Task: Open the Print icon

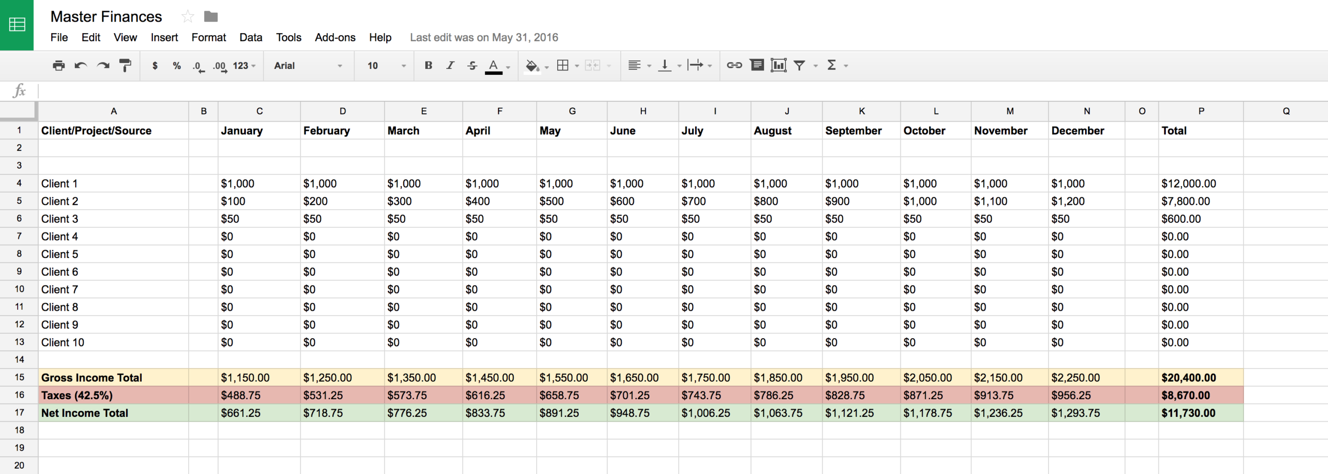Action: (x=59, y=65)
